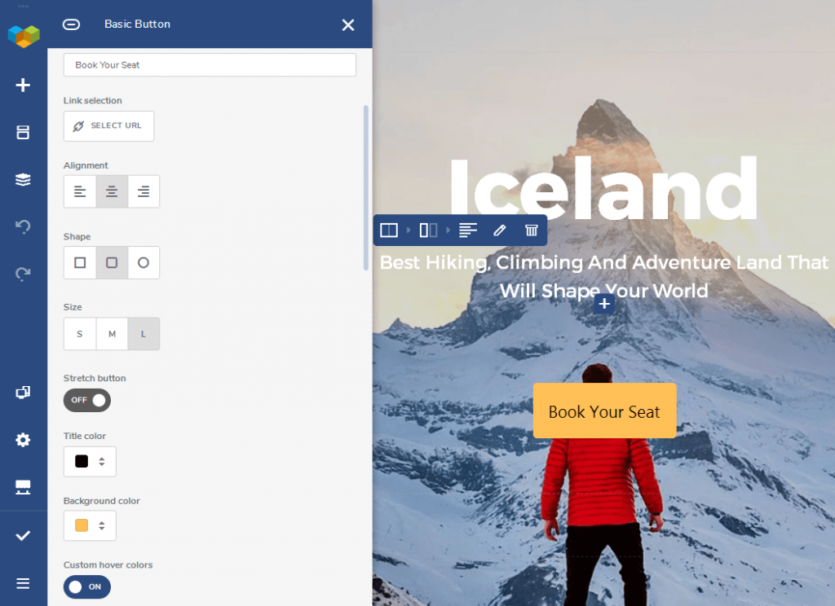
Task: Disable the Custom hover colors toggle
Action: [x=87, y=586]
